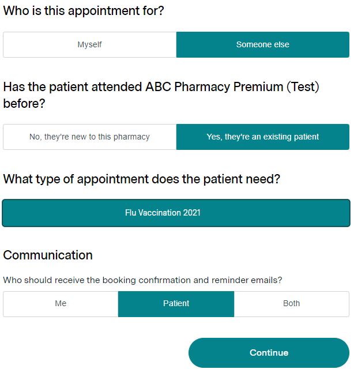Click the Who is this appointment for heading
The image size is (354, 373).
coord(84,11)
